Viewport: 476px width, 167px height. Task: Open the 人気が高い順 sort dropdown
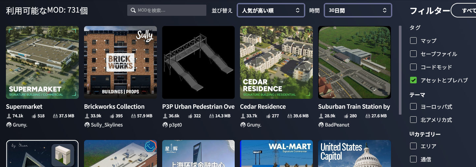pos(271,10)
